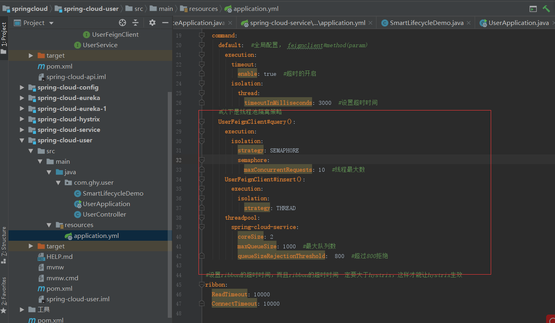Image resolution: width=555 pixels, height=323 pixels.
Task: Click the mvnw file icon
Action: coord(41,267)
